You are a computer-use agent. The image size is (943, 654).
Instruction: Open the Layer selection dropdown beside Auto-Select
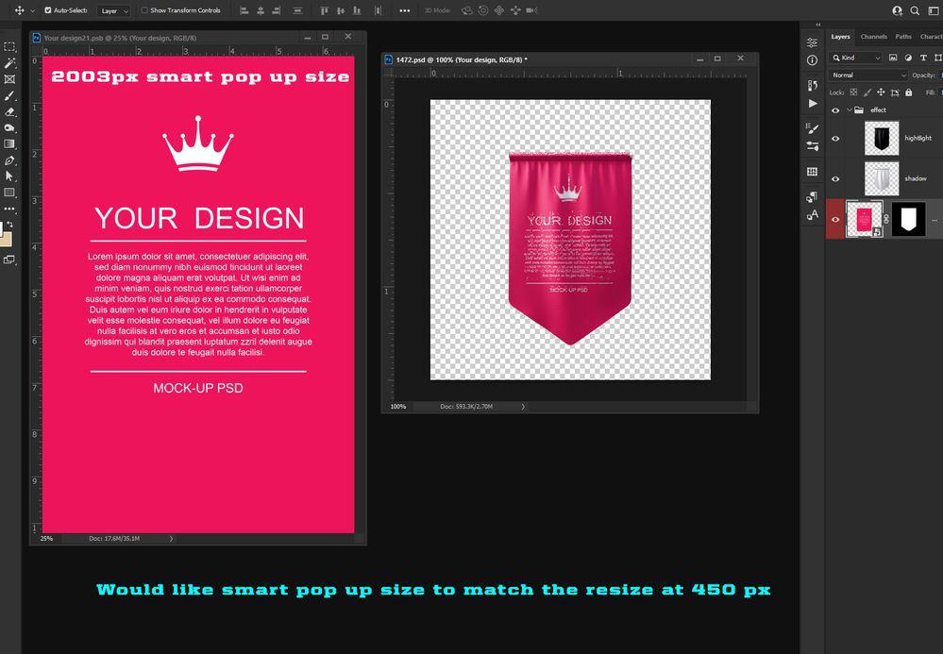pos(113,10)
